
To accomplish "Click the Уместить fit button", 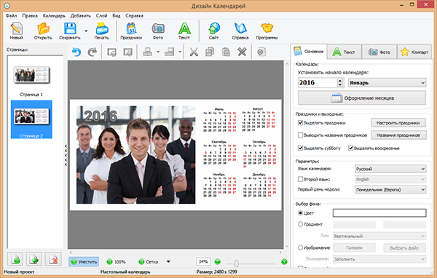I will [x=84, y=261].
